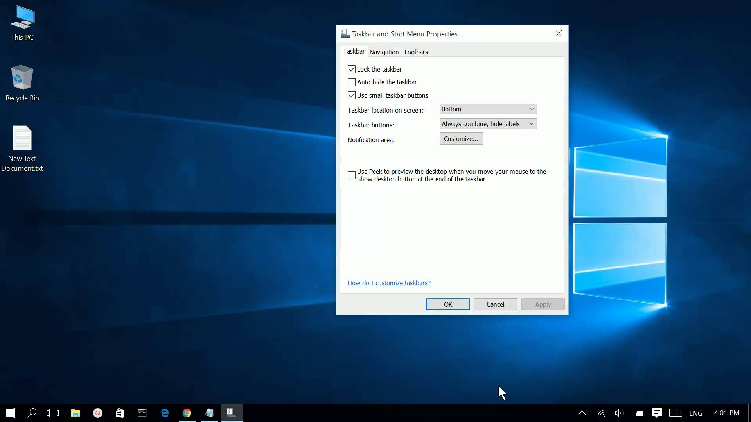The height and width of the screenshot is (422, 751).
Task: Enable Auto-hide the taskbar
Action: 351,81
